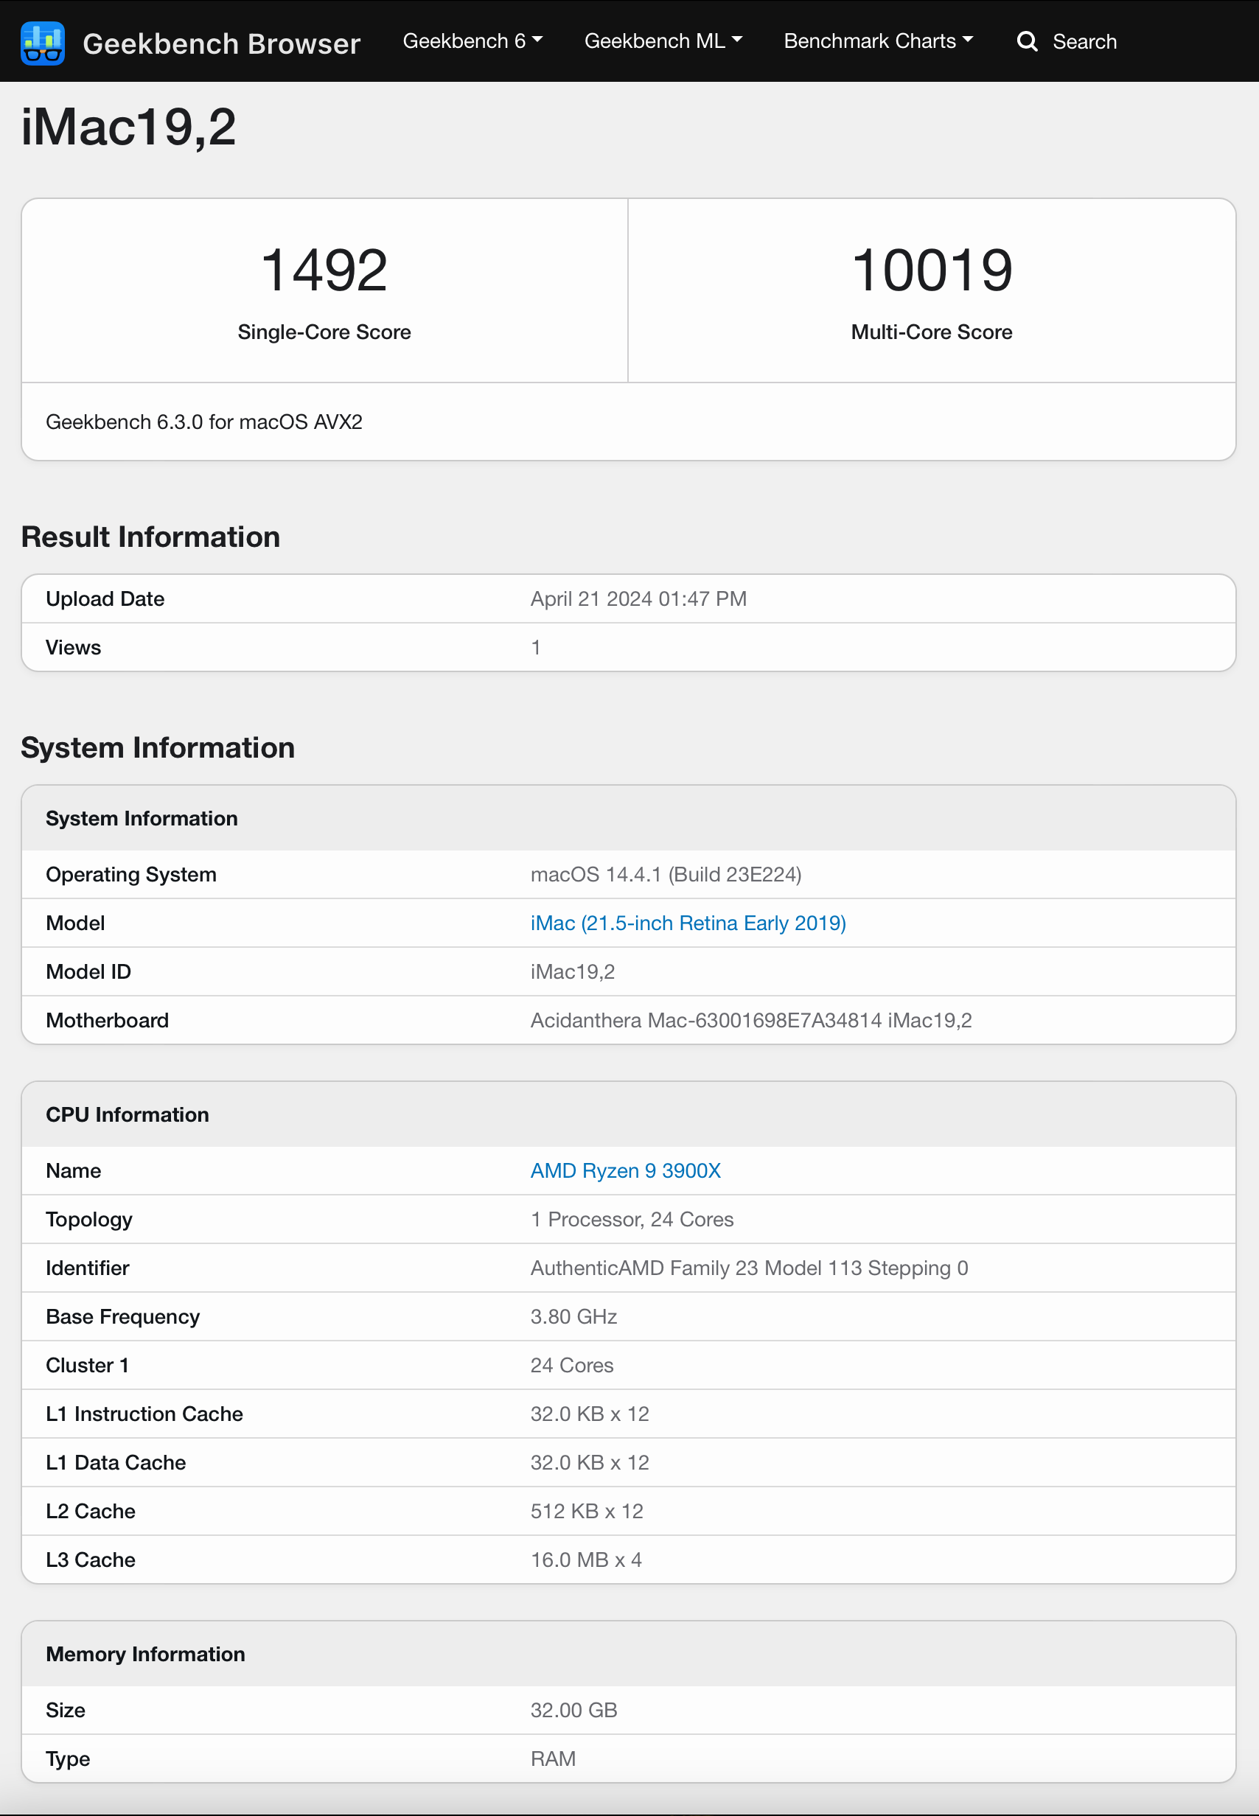Click the Topology row label
Viewport: 1259px width, 1816px height.
point(89,1219)
